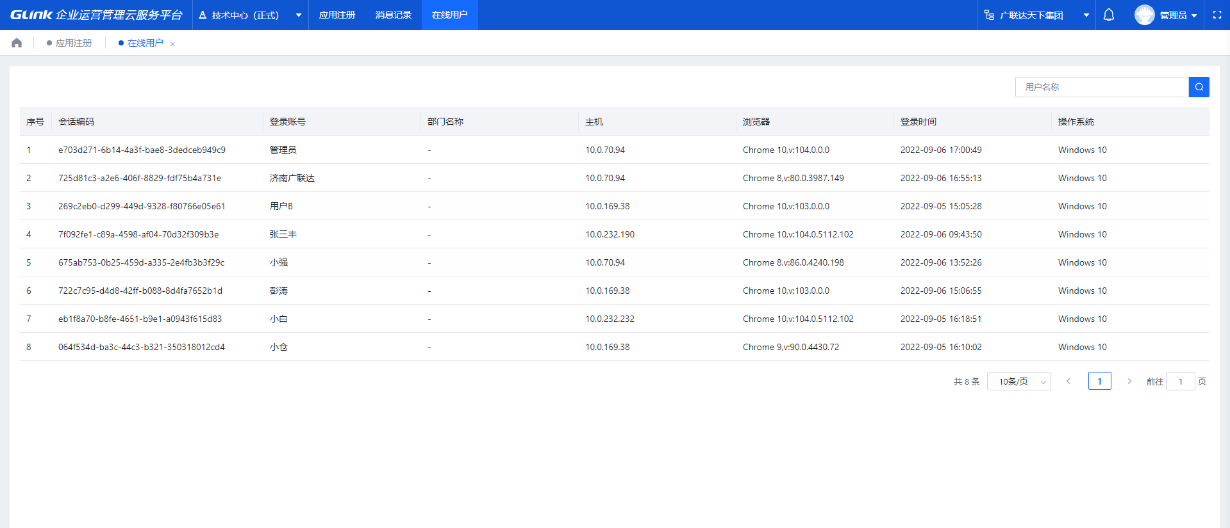Click the 小仓 account cell
Viewport: 1230px width, 528px height.
[x=279, y=347]
